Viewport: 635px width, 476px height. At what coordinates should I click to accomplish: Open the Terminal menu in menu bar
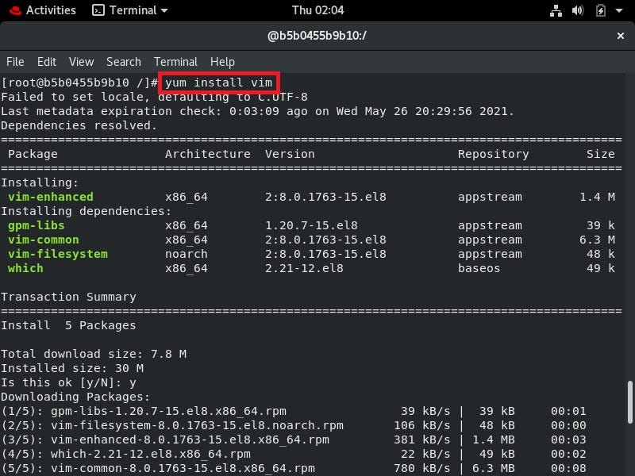175,62
